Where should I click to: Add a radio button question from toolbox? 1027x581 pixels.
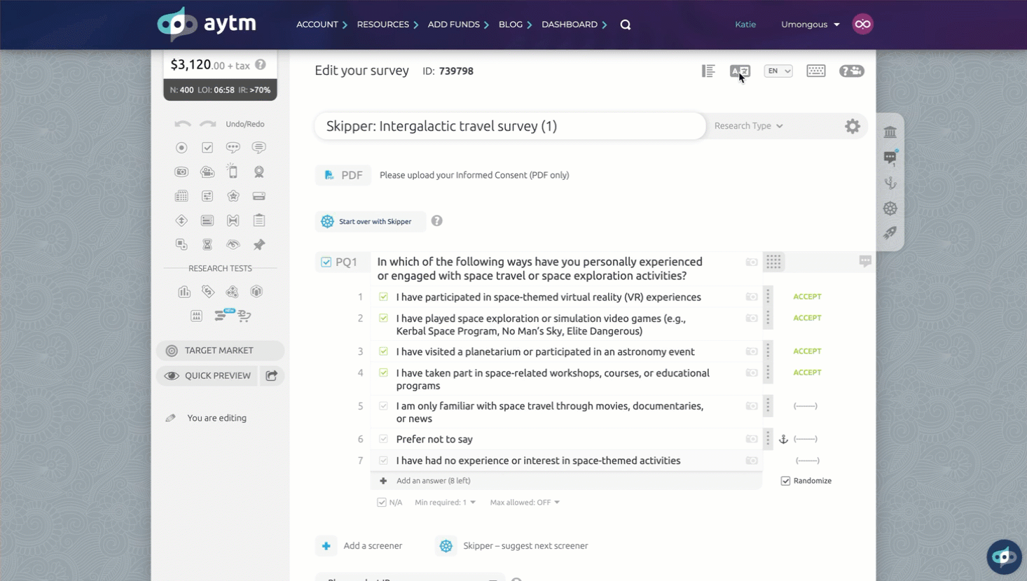(181, 148)
